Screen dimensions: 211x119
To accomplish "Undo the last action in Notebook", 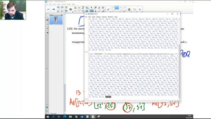I will [x=58, y=8].
